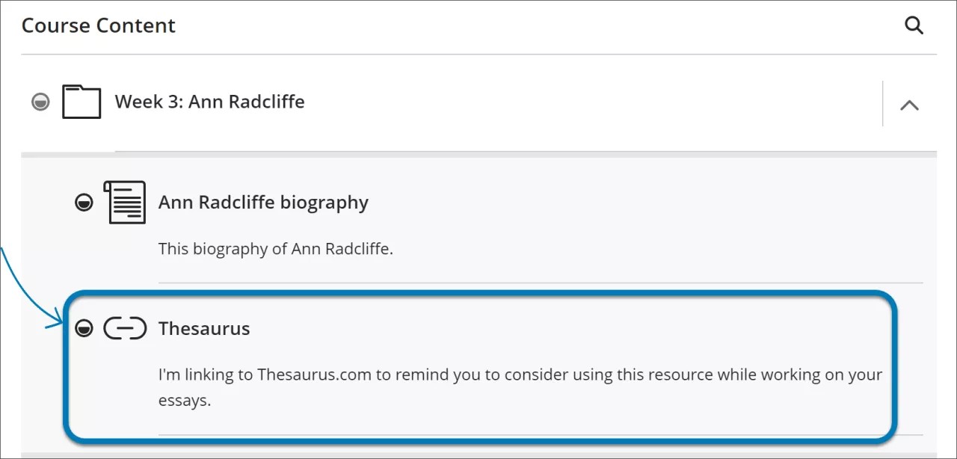
Task: Open the magnifying glass to search content
Action: point(914,25)
